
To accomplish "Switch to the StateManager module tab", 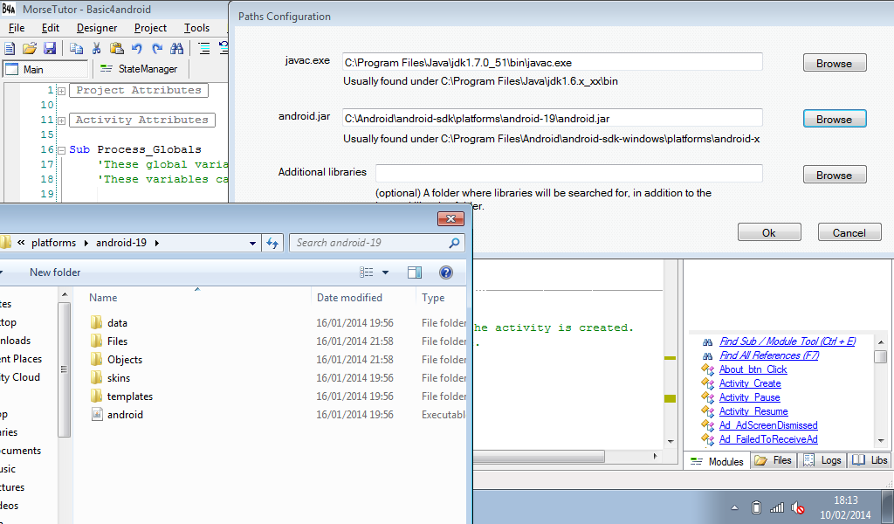I will click(140, 69).
